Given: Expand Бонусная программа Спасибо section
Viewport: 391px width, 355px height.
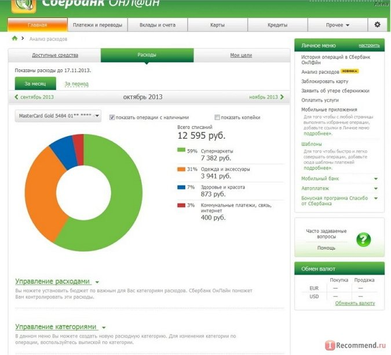Looking at the screenshot, I should tap(376, 198).
